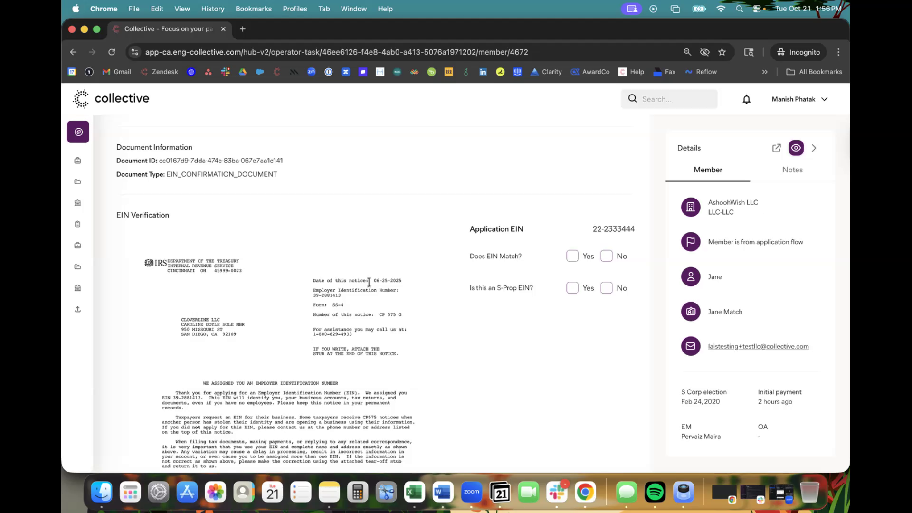The height and width of the screenshot is (513, 912).
Task: Collapse Details panel with chevron arrow
Action: coord(814,148)
